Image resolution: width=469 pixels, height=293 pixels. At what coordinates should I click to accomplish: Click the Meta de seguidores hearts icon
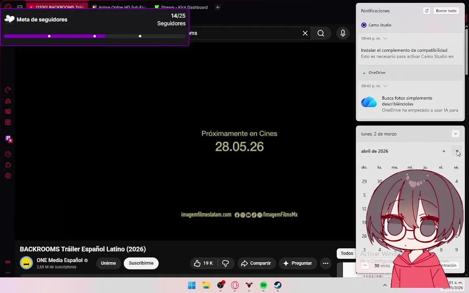coord(10,19)
